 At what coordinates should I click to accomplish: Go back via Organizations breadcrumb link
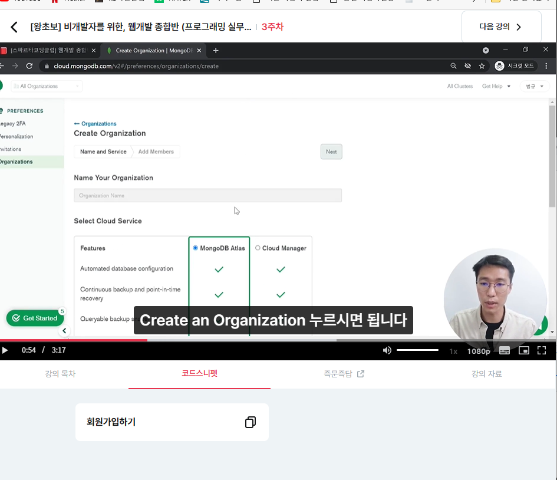point(95,124)
